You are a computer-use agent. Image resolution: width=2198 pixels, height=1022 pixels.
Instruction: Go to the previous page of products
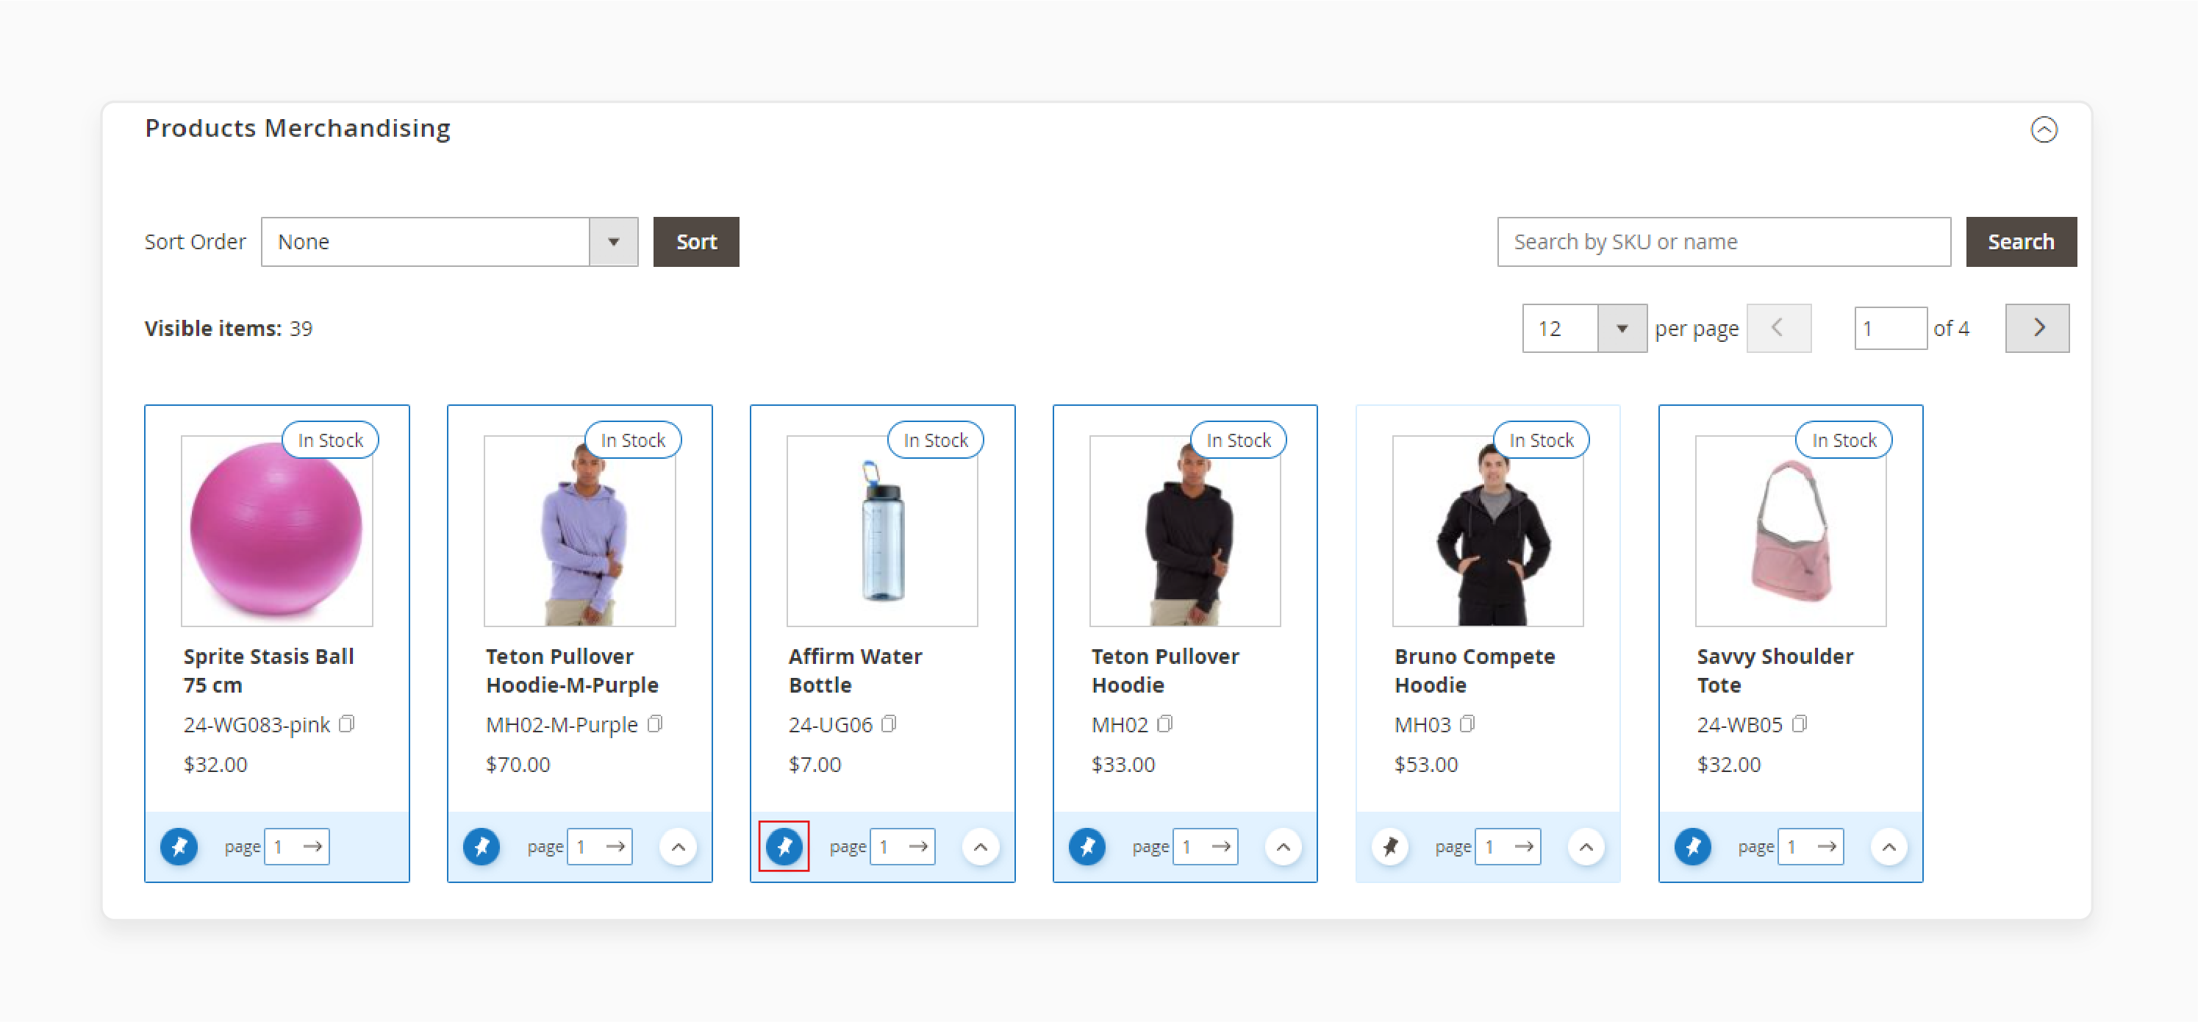(1779, 329)
